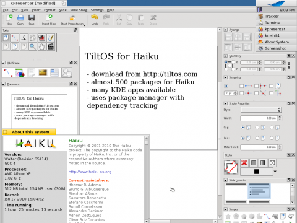Collapse the Slide Layouts panel

(x=226, y=180)
